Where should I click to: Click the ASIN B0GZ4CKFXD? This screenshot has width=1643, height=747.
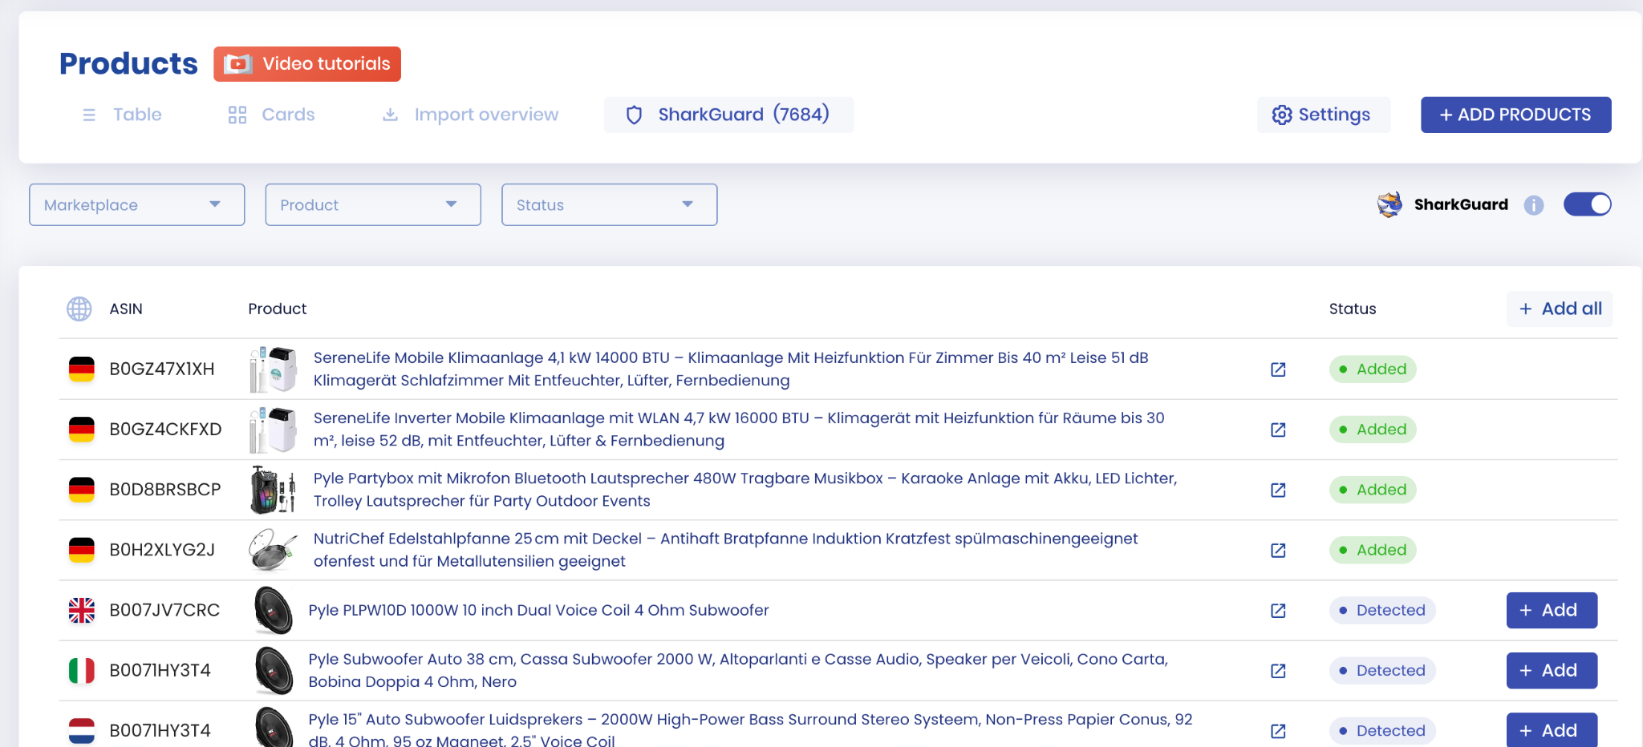(x=165, y=430)
